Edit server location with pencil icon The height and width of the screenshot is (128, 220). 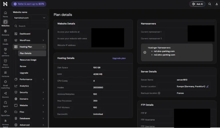pos(207,87)
